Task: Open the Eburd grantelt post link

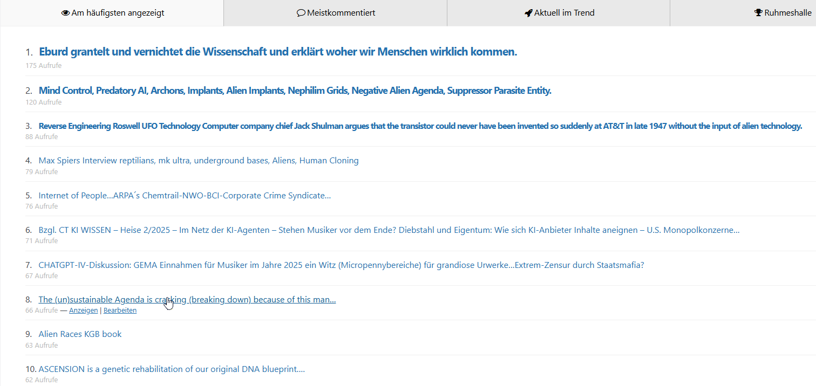Action: (x=278, y=52)
